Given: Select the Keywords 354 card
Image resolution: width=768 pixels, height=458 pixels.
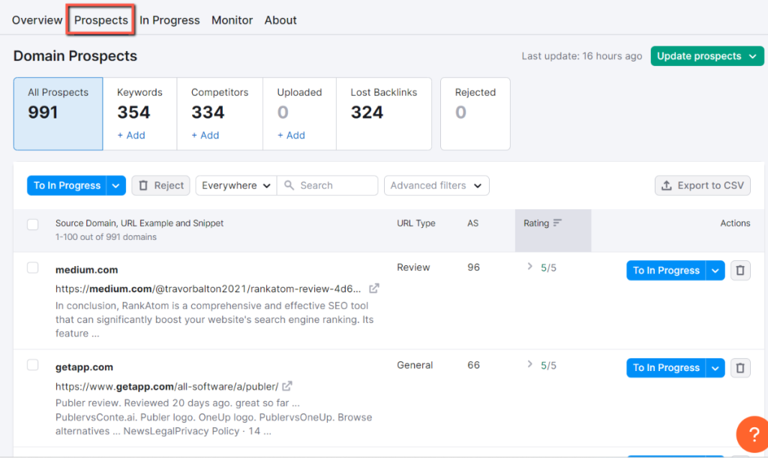Looking at the screenshot, I should 139,113.
